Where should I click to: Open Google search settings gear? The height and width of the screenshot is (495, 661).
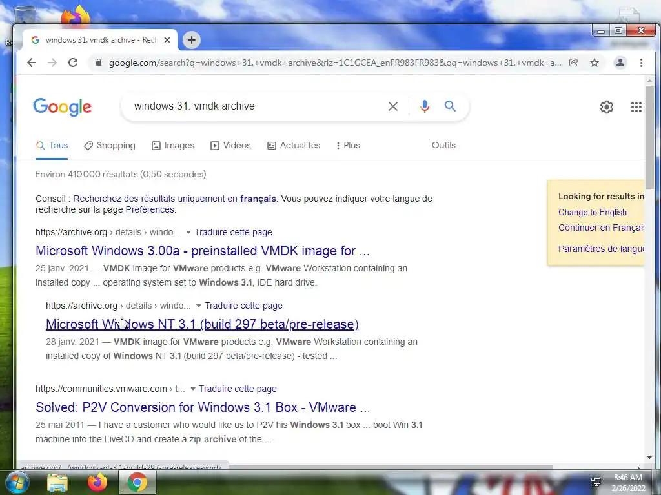coord(607,107)
